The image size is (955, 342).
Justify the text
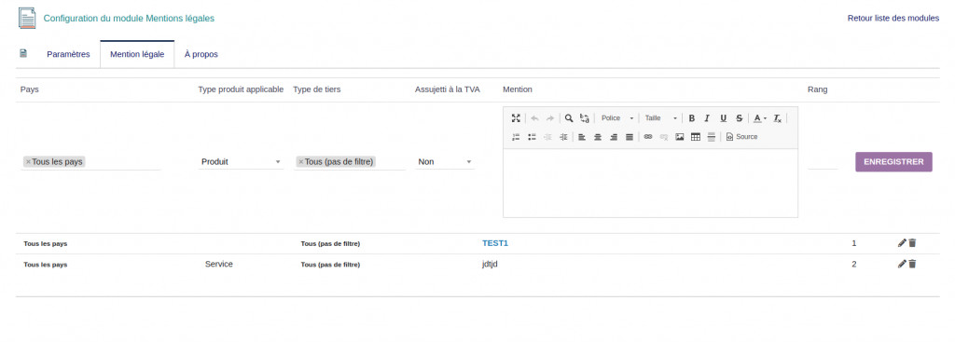point(630,137)
